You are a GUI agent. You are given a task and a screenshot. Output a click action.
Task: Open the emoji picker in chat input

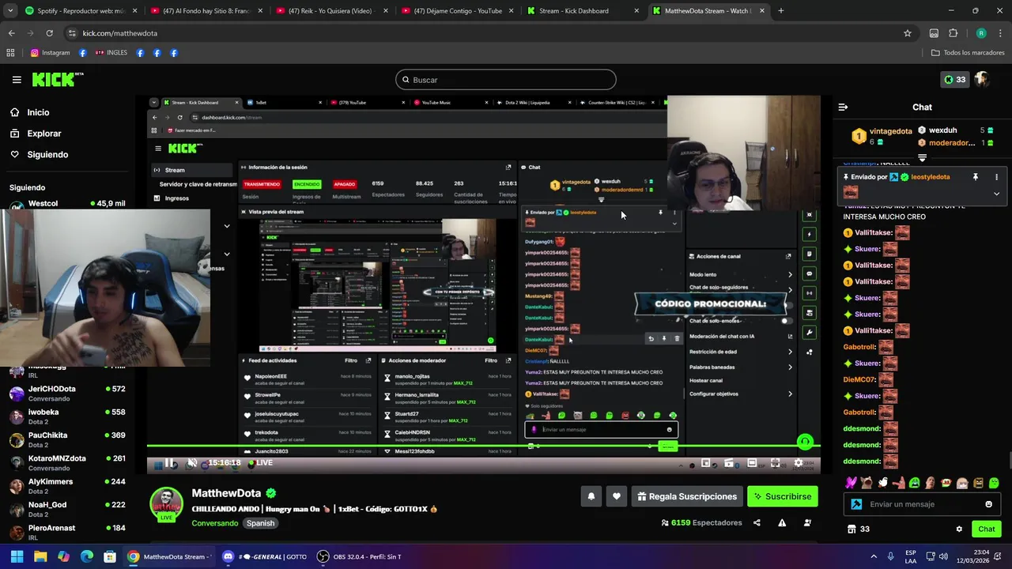pos(988,504)
